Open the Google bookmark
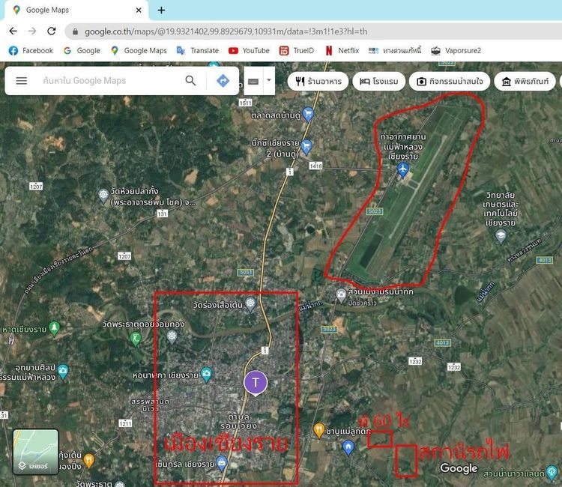562x487 pixels. tap(82, 50)
